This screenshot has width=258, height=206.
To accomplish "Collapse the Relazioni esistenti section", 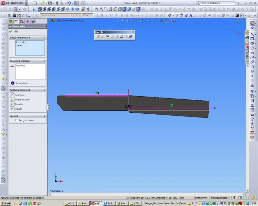I will [x=45, y=61].
